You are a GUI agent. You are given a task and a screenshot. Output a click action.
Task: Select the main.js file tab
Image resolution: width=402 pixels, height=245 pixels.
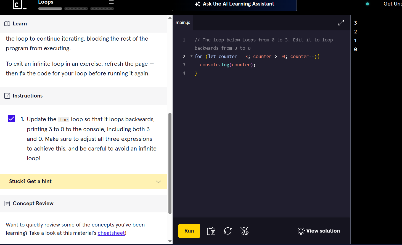tap(183, 23)
